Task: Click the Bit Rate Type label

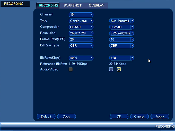Action: (50, 45)
